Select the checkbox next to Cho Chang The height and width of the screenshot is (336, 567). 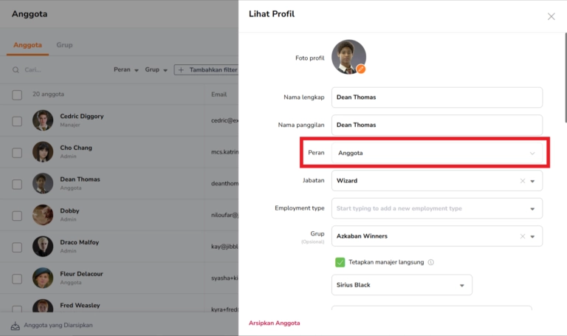17,152
